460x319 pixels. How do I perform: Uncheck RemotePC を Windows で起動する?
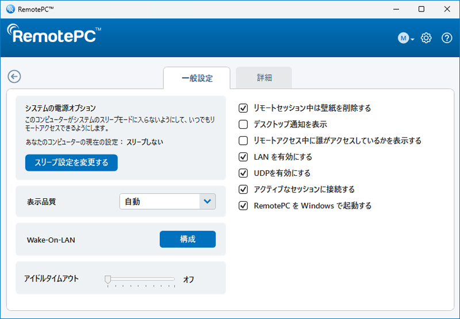click(243, 206)
